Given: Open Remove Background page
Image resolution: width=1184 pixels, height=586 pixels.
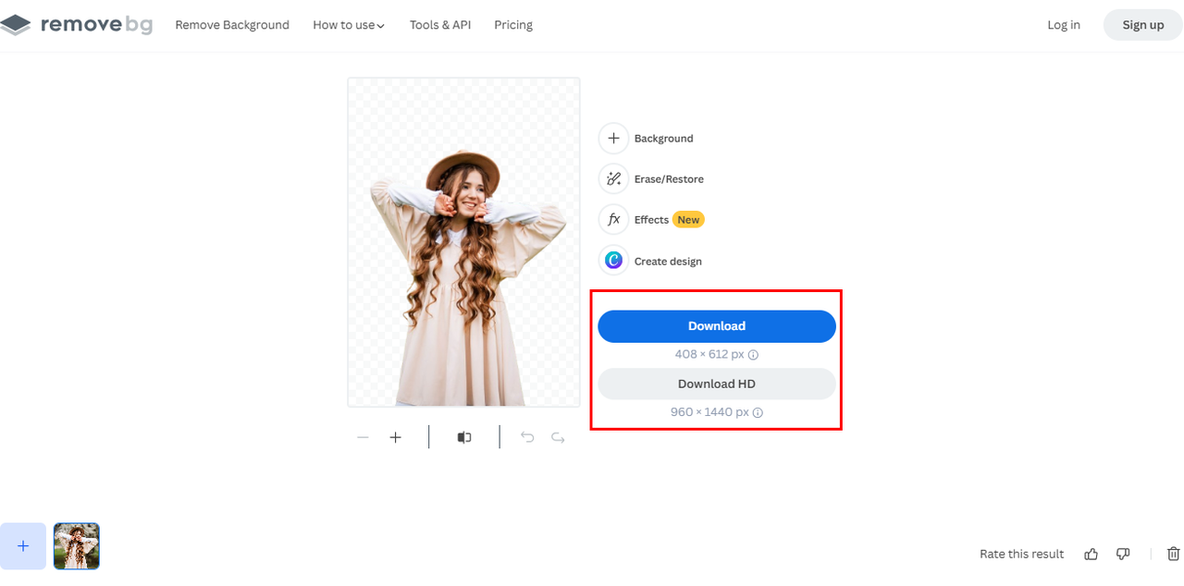Looking at the screenshot, I should click(x=232, y=25).
